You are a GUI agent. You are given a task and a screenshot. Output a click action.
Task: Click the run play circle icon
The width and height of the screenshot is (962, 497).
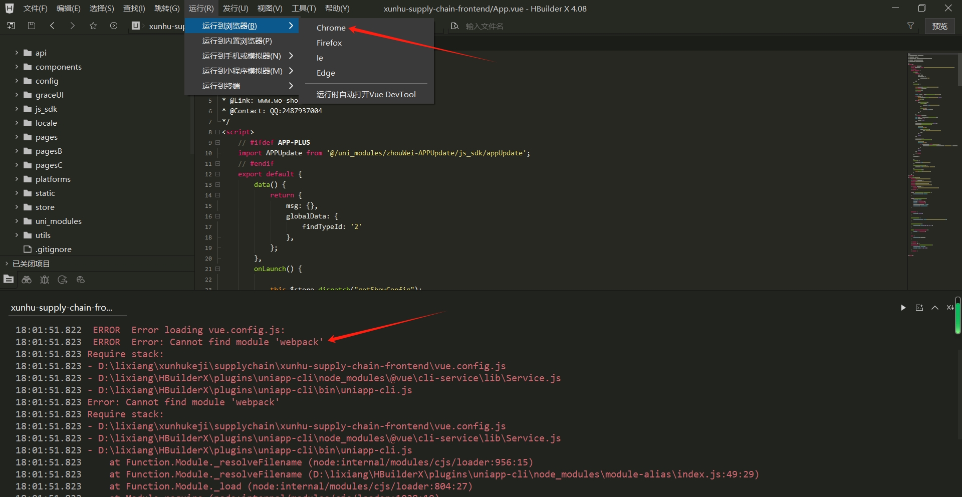[x=114, y=26]
